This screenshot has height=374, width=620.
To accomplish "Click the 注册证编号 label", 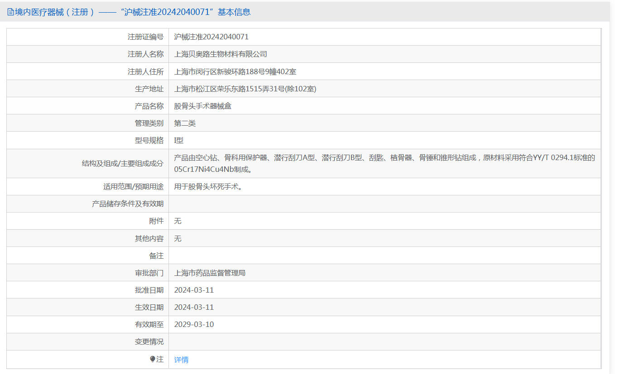I will point(145,37).
